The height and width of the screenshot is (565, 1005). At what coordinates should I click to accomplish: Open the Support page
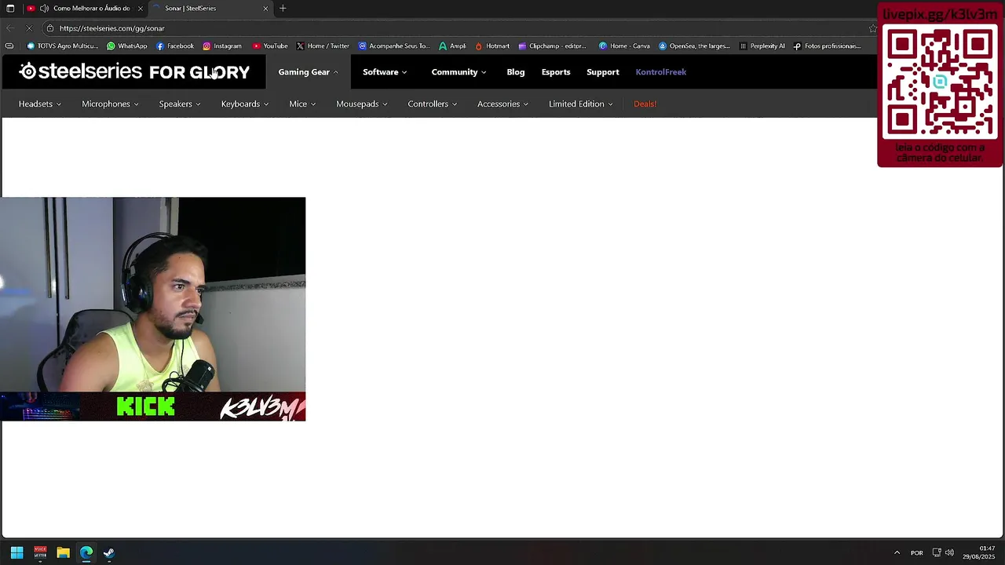point(603,72)
